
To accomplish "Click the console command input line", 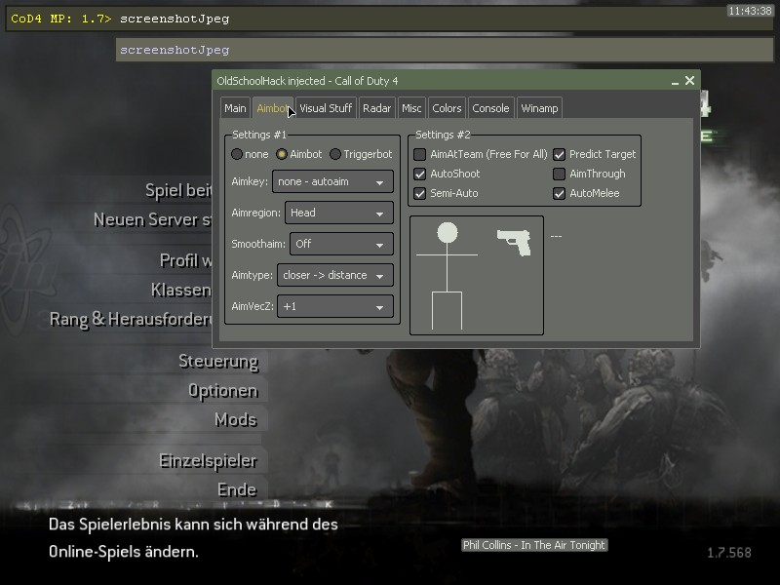I will click(389, 19).
